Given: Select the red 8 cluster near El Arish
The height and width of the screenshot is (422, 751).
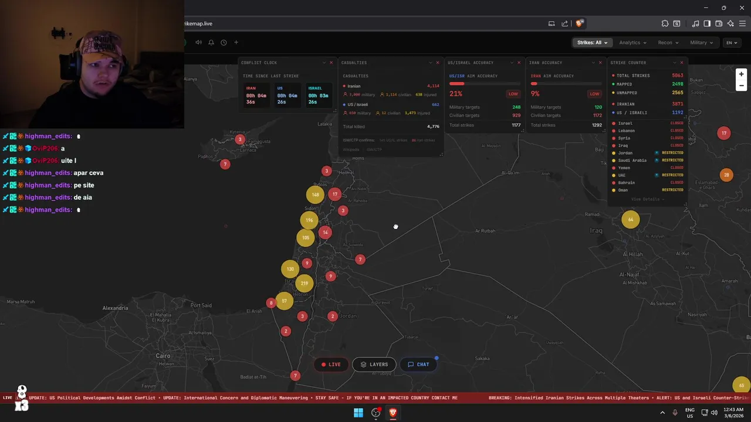Looking at the screenshot, I should 270,303.
